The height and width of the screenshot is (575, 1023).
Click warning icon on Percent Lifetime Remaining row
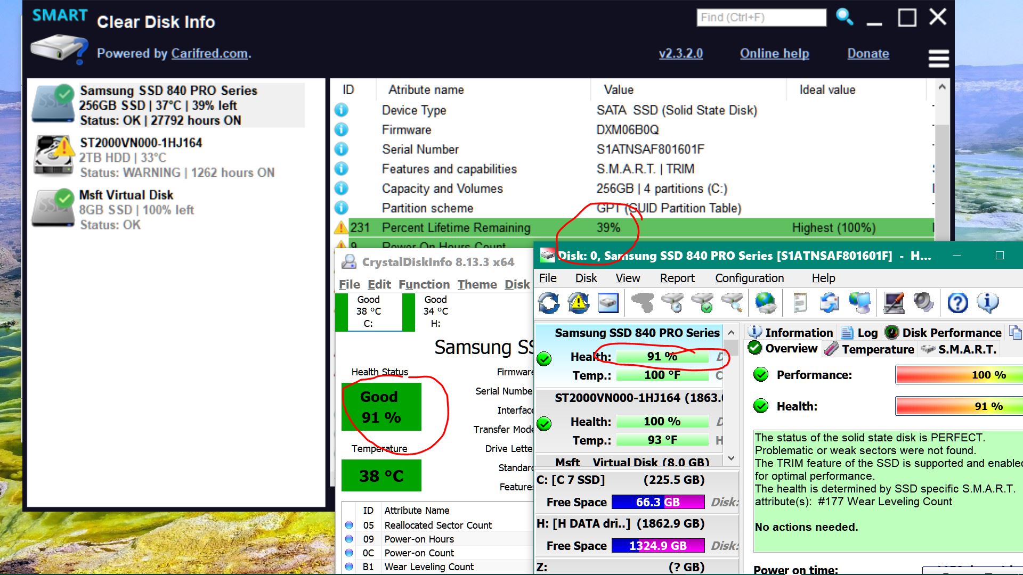click(341, 228)
